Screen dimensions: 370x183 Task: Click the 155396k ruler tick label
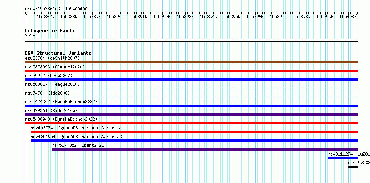255,17
